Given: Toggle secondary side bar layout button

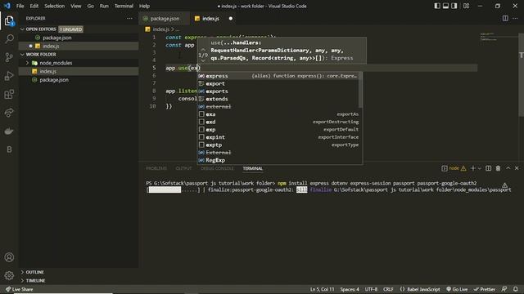Looking at the screenshot, I should pyautogui.click(x=454, y=6).
